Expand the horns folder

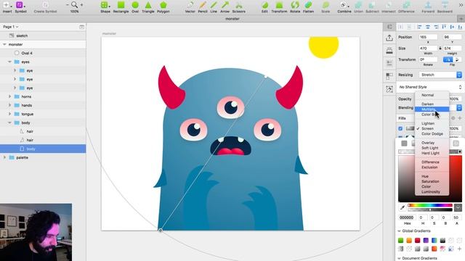click(x=9, y=96)
